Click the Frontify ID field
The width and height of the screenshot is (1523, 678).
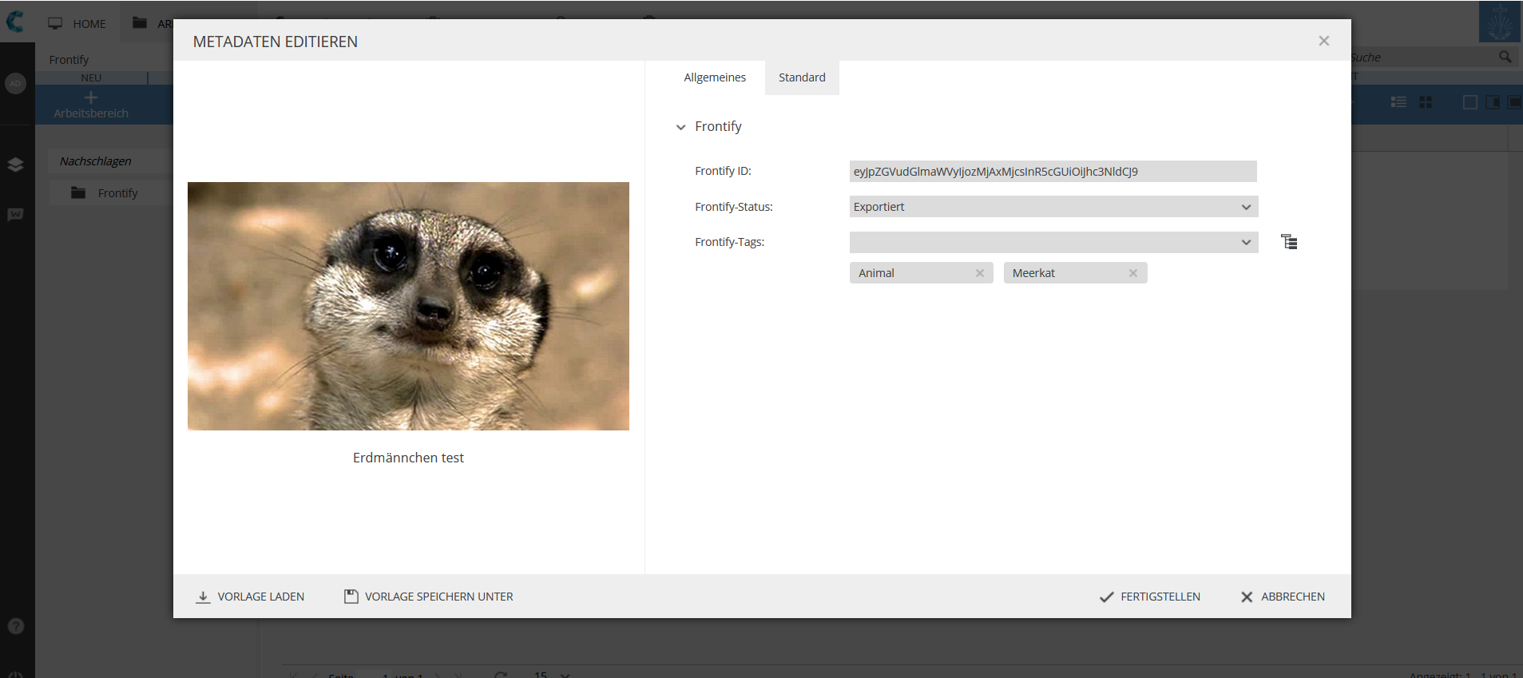pos(1053,171)
